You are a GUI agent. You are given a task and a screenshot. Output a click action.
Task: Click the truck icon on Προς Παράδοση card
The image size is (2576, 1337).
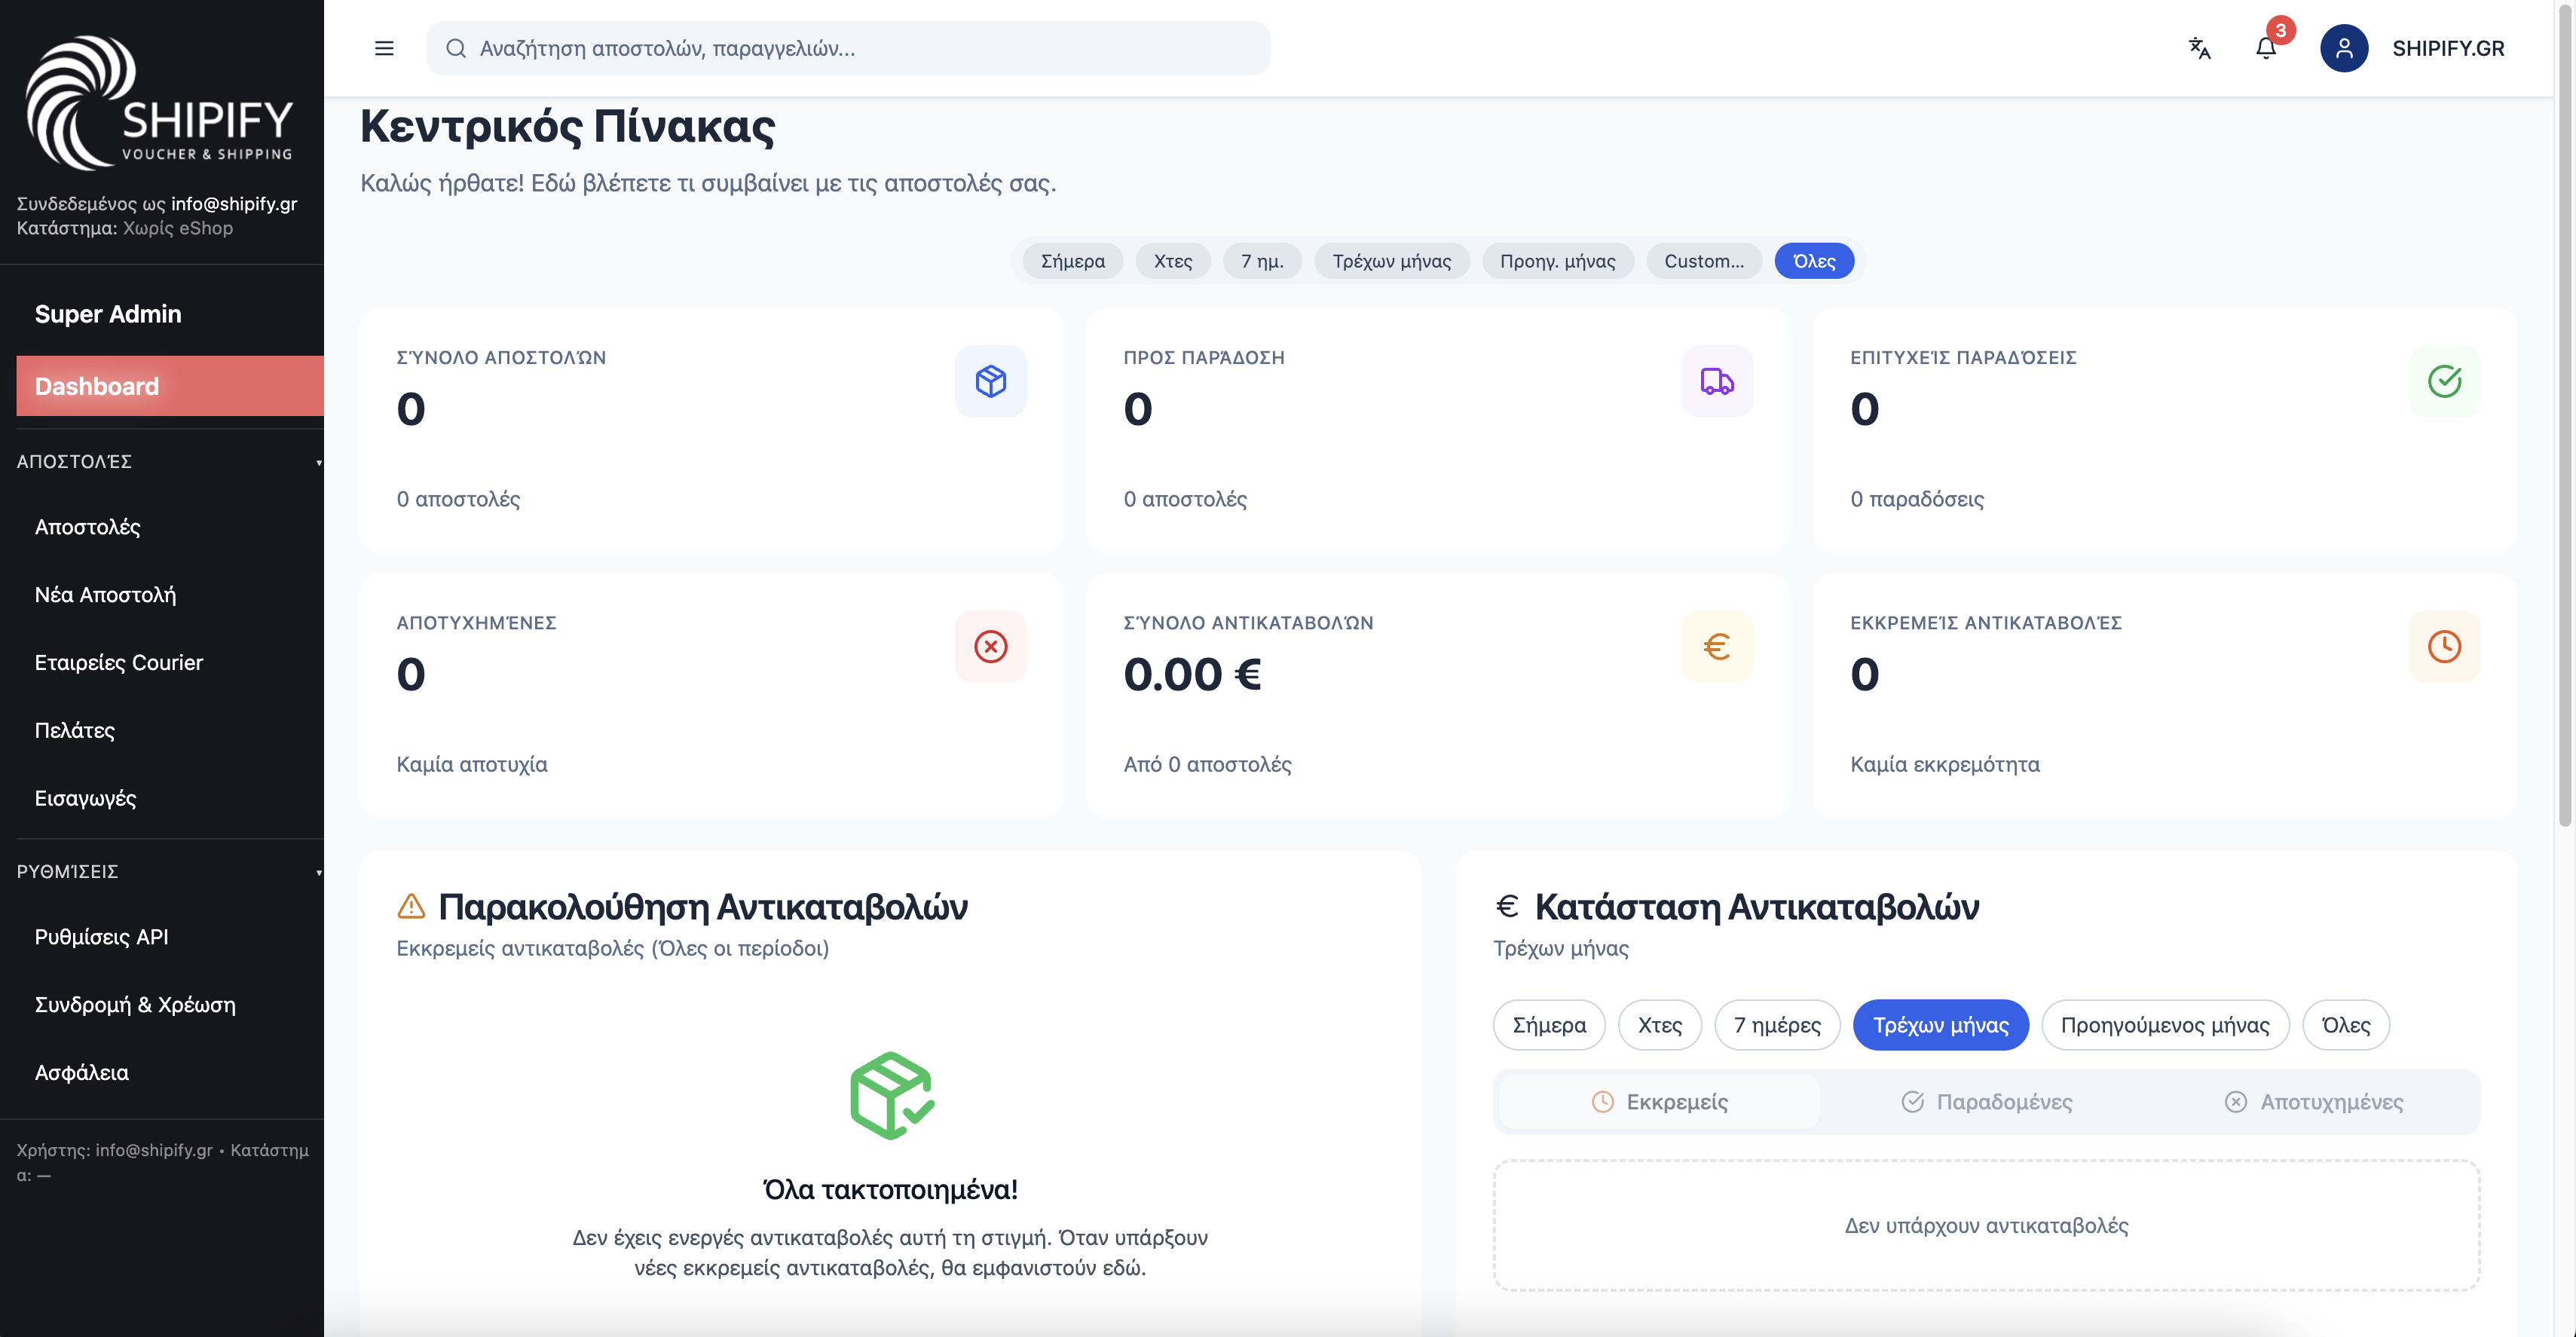point(1717,381)
